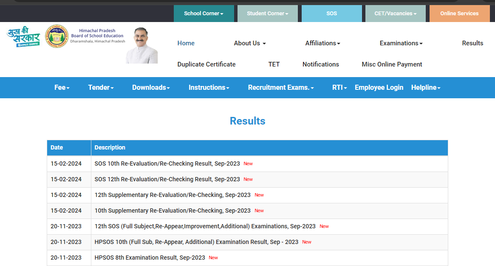Expand the About Us menu
This screenshot has width=495, height=266.
click(250, 43)
